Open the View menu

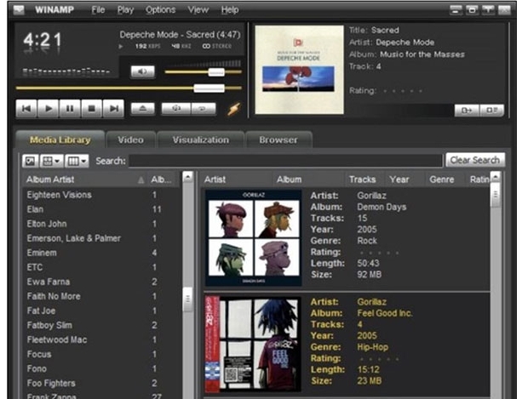(x=198, y=10)
